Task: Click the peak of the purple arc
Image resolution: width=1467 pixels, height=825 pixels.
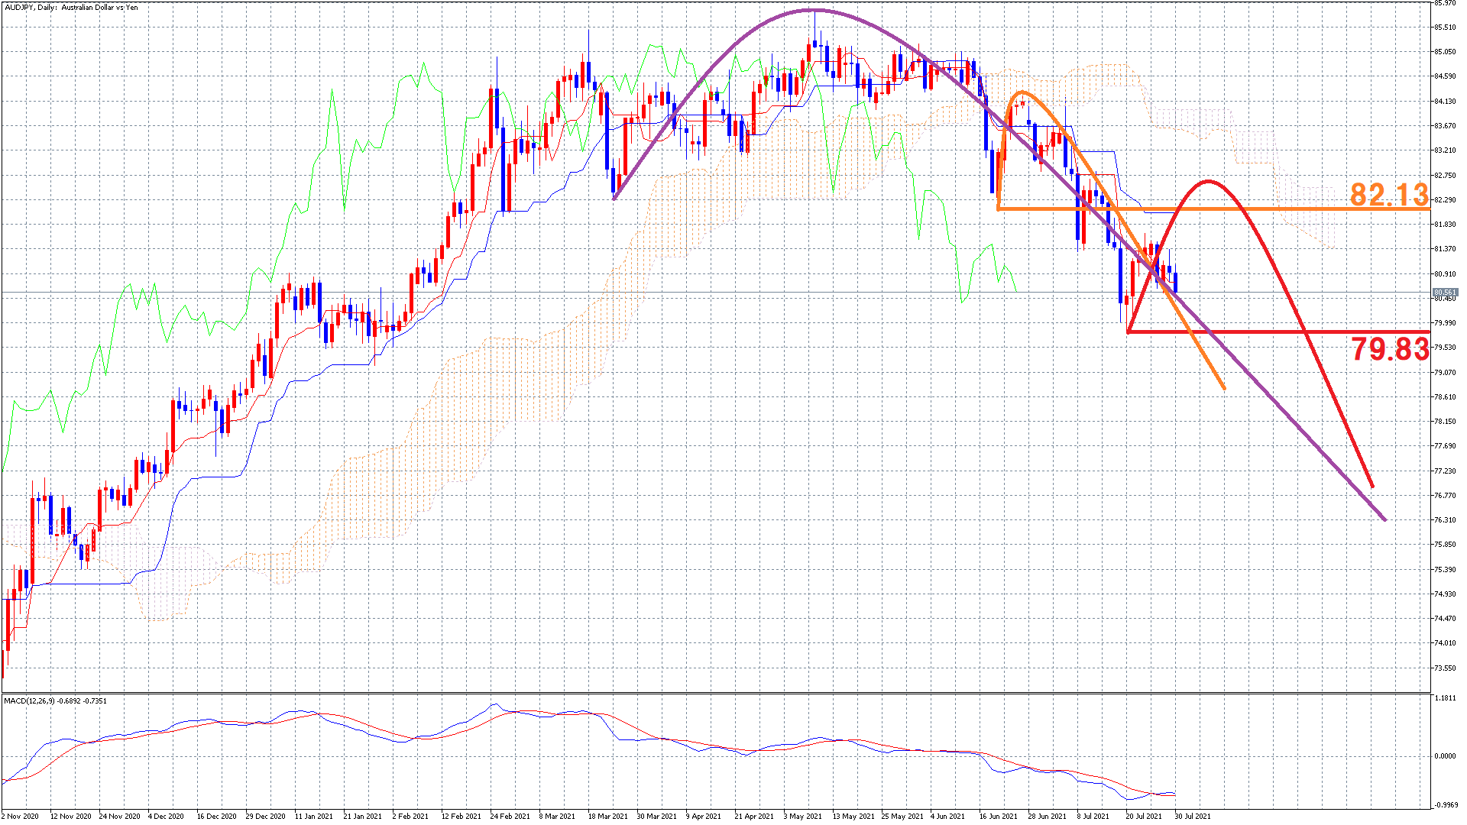Action: 811,10
